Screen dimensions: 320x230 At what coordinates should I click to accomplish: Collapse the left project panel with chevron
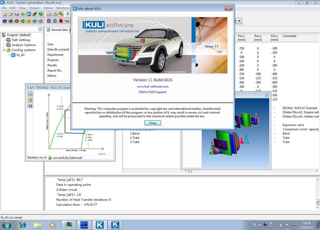coord(40,29)
